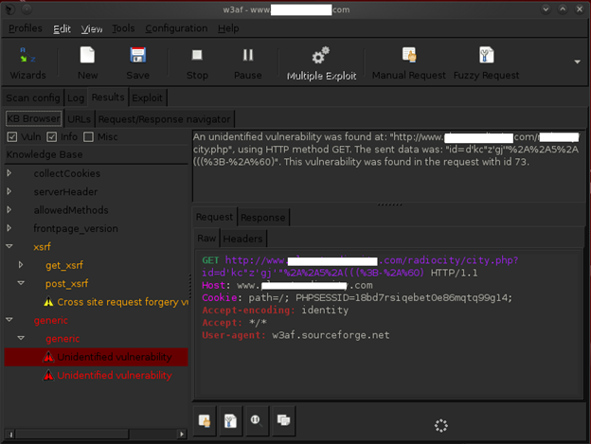Image resolution: width=591 pixels, height=444 pixels.
Task: Toggle the Info filter checkbox
Action: click(50, 137)
